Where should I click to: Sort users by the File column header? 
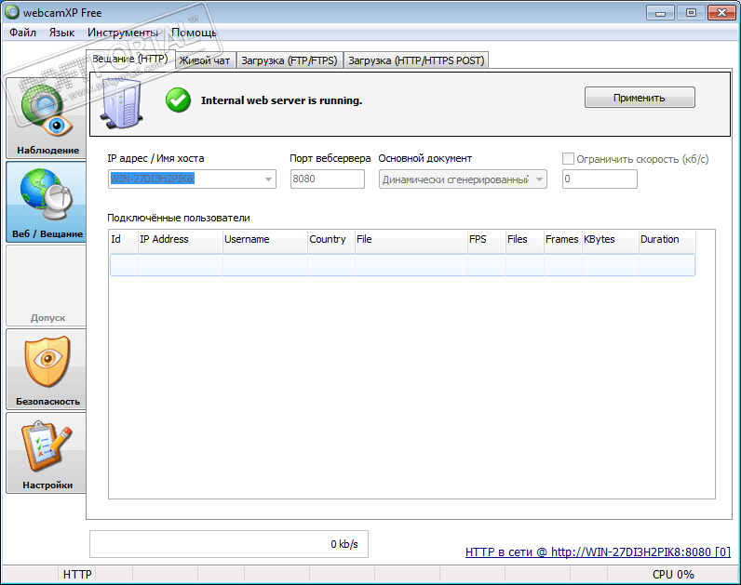(411, 239)
